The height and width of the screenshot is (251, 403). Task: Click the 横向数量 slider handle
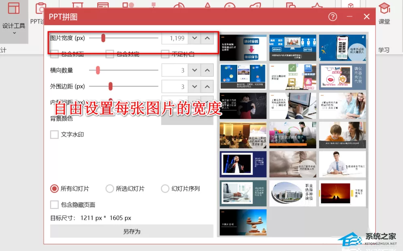pyautogui.click(x=98, y=70)
